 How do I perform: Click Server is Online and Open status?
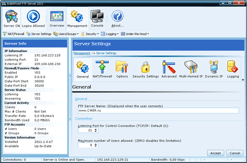pos(64,159)
